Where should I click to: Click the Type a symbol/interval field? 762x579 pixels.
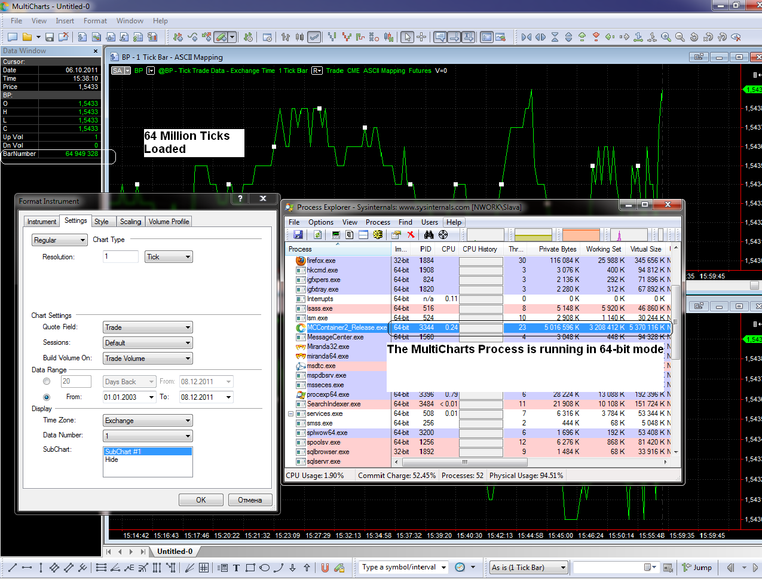click(x=404, y=568)
